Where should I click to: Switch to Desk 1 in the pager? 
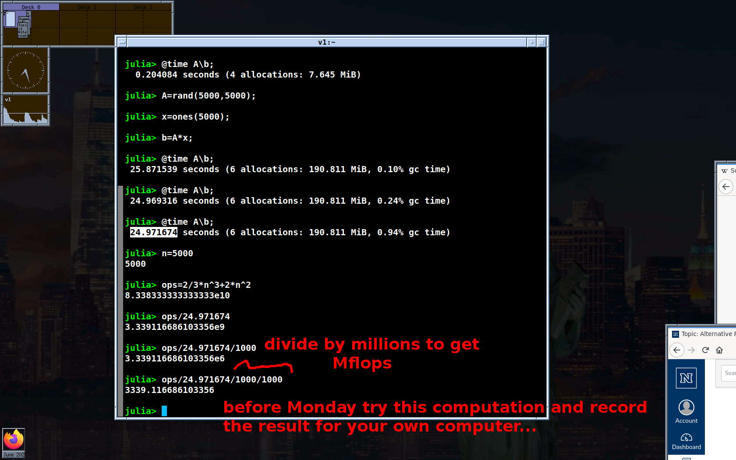[87, 7]
